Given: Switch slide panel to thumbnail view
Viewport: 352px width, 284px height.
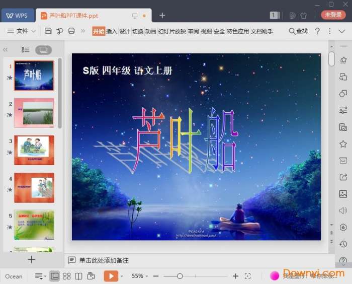Looking at the screenshot, I should [44, 50].
